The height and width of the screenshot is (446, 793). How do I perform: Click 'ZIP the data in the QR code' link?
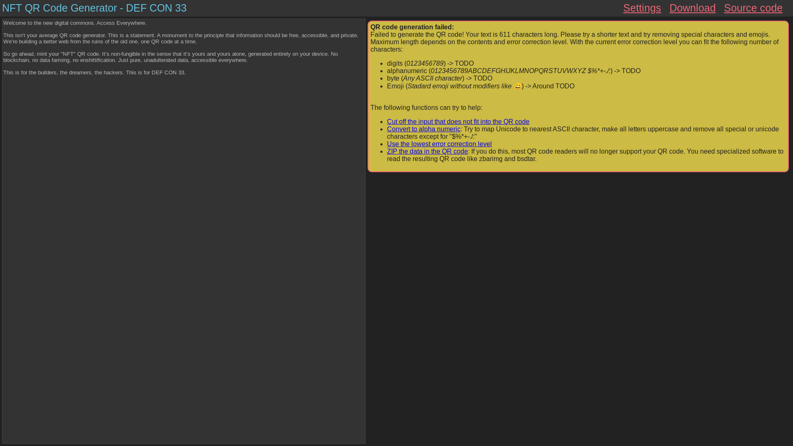coord(427,151)
